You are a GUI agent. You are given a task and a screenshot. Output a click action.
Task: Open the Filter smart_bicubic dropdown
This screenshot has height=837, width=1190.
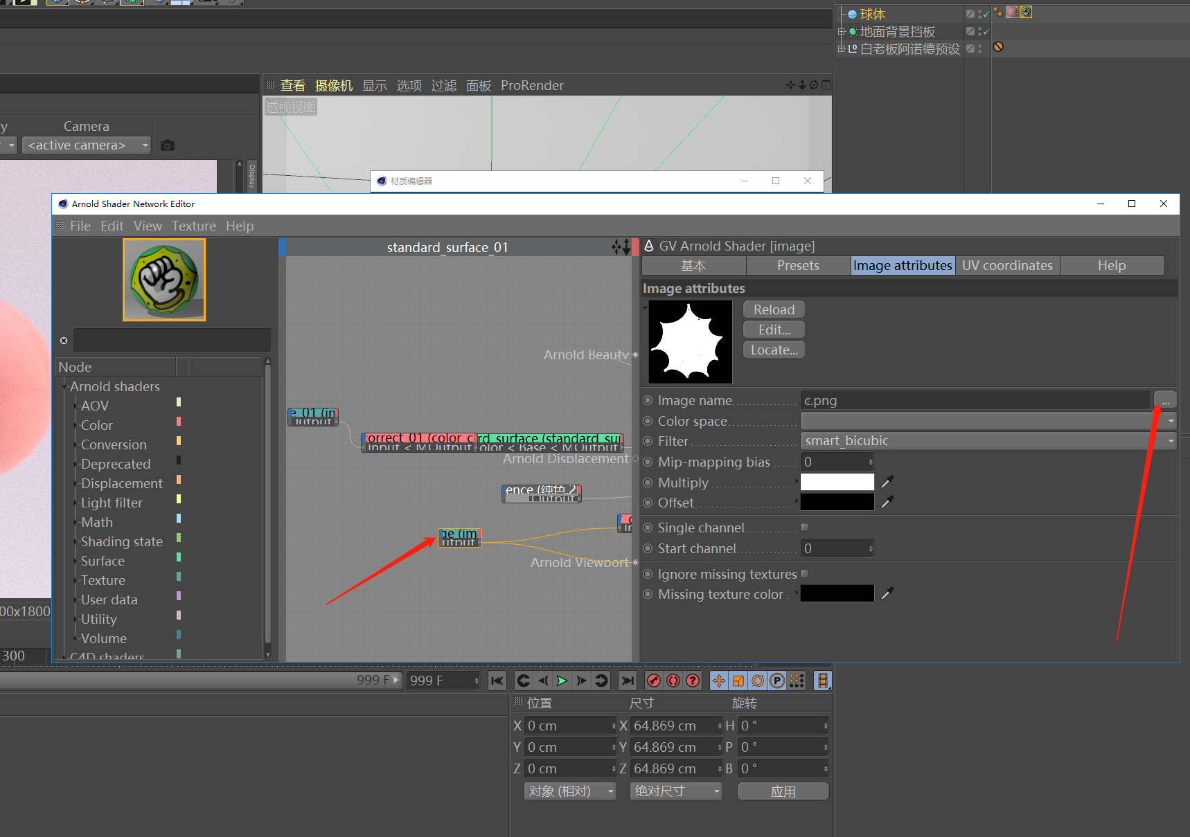click(988, 441)
